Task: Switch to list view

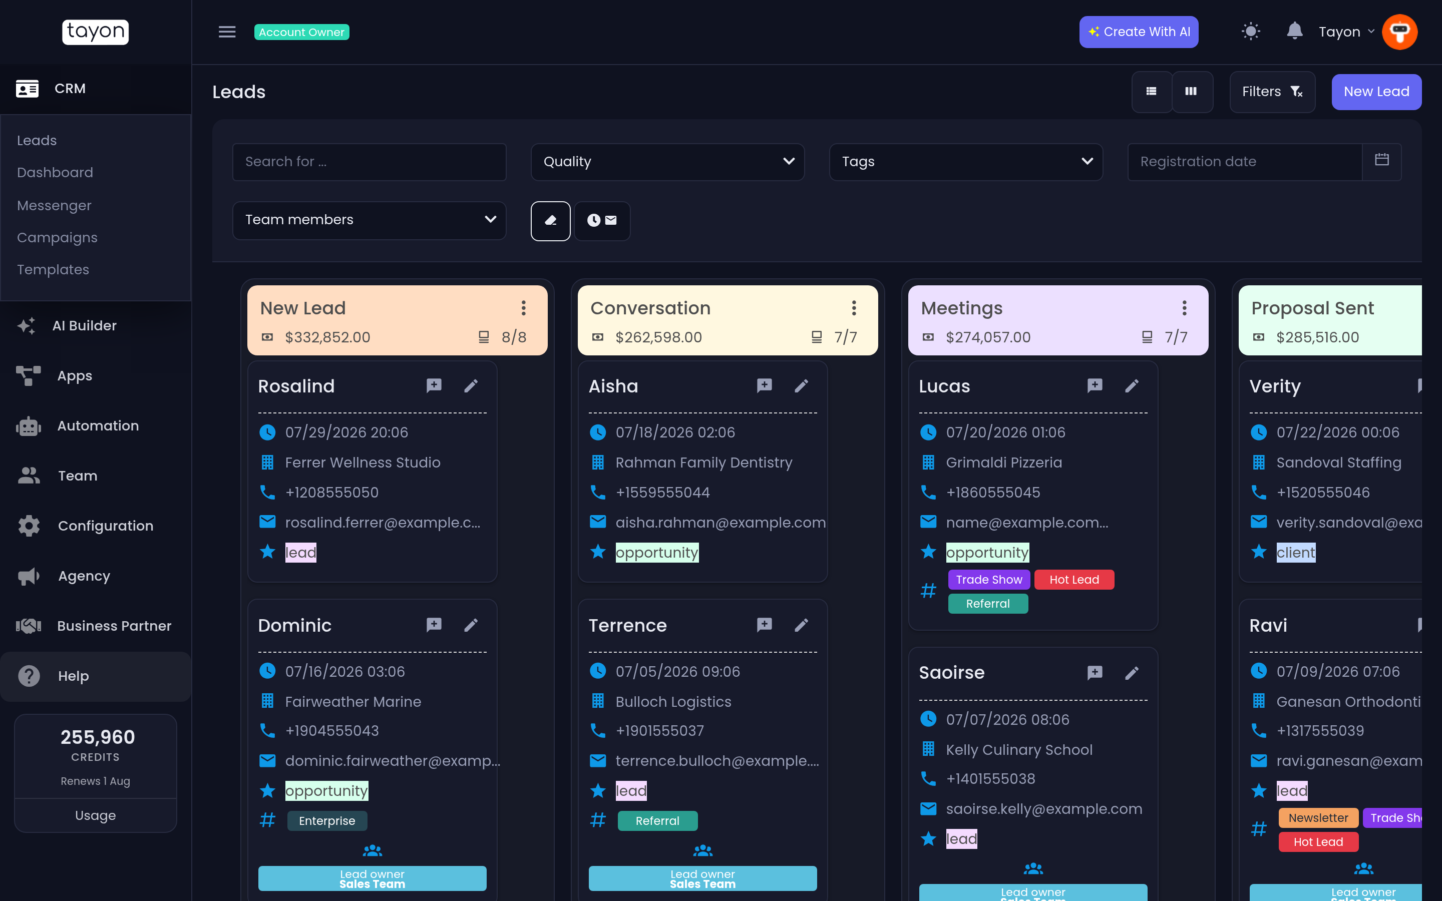Action: click(x=1151, y=92)
